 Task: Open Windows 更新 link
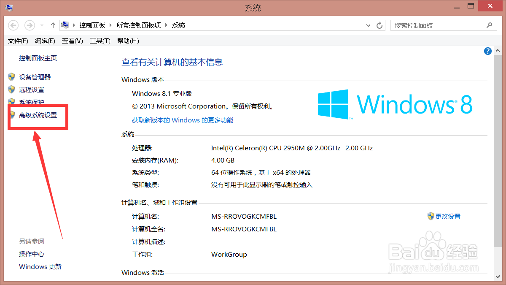point(40,267)
